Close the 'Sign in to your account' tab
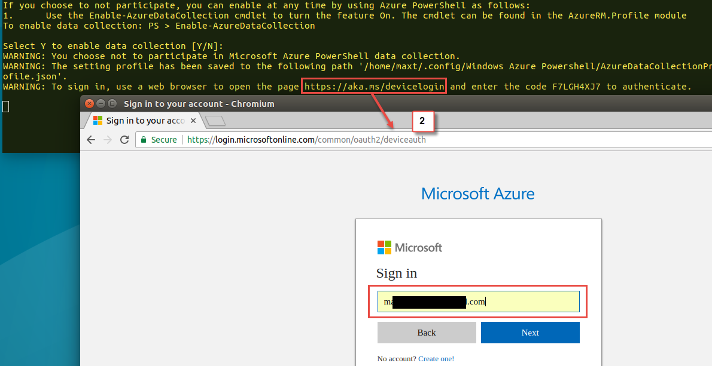 [193, 121]
